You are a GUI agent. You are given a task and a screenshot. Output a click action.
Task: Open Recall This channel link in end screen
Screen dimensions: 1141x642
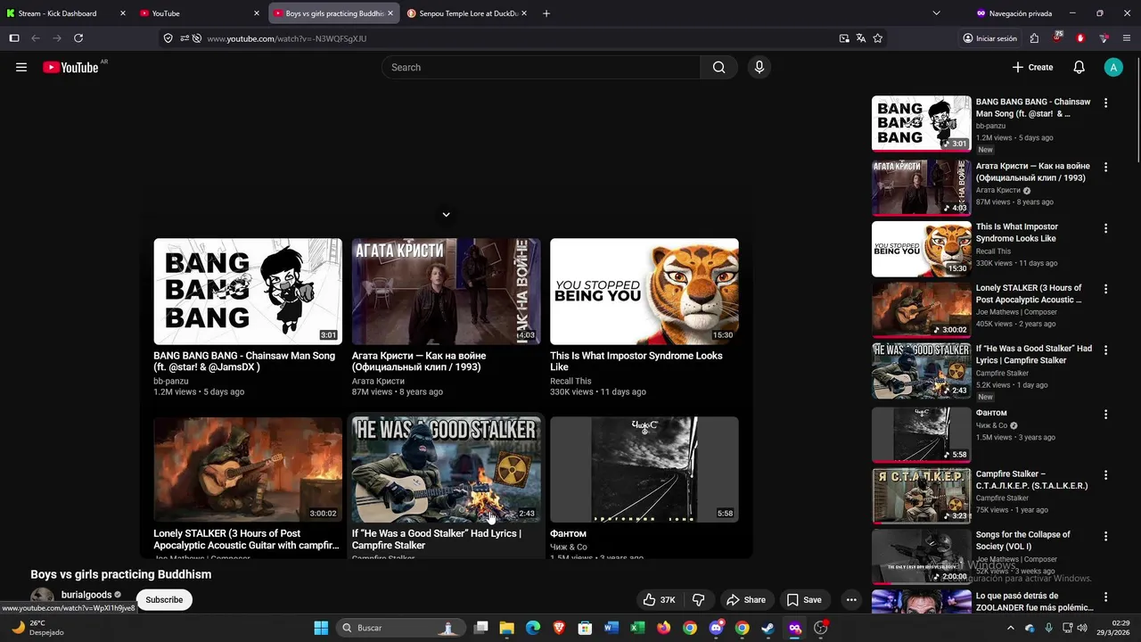click(x=570, y=381)
